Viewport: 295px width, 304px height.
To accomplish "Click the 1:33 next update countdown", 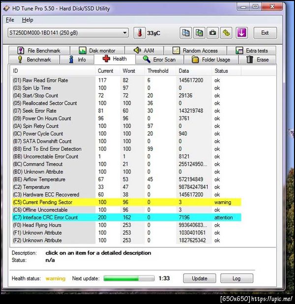I will coord(164,278).
